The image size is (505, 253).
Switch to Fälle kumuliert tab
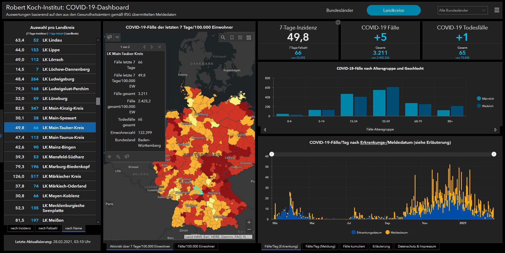click(354, 246)
